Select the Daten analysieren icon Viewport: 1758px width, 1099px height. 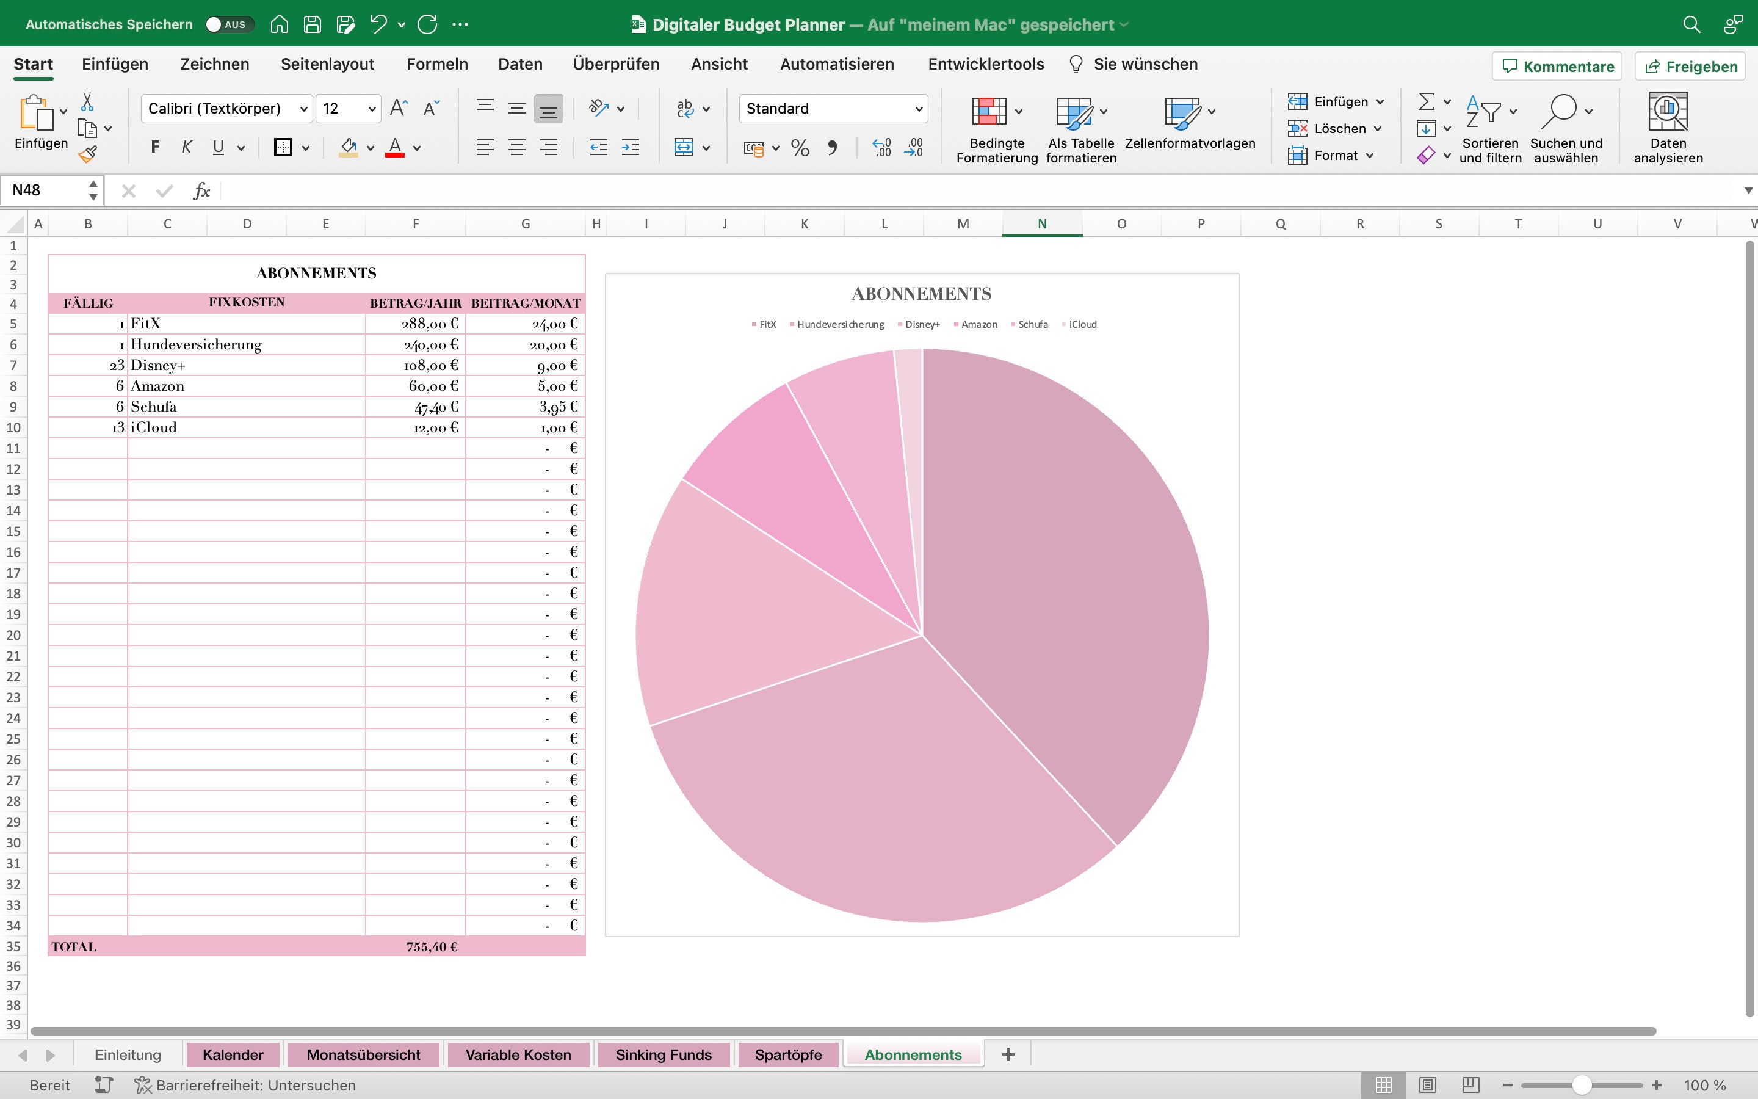(x=1666, y=125)
